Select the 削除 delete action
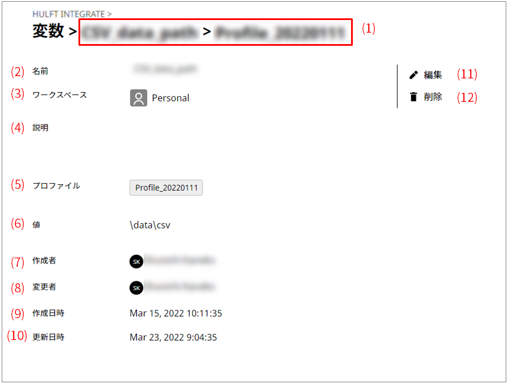Image resolution: width=508 pixels, height=384 pixels. click(433, 97)
